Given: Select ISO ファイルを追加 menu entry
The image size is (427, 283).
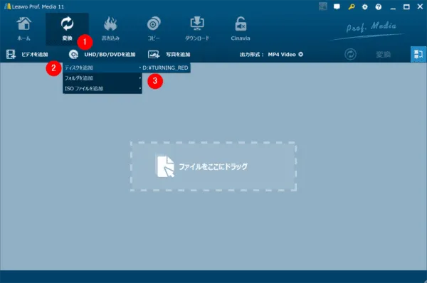Looking at the screenshot, I should pos(102,88).
